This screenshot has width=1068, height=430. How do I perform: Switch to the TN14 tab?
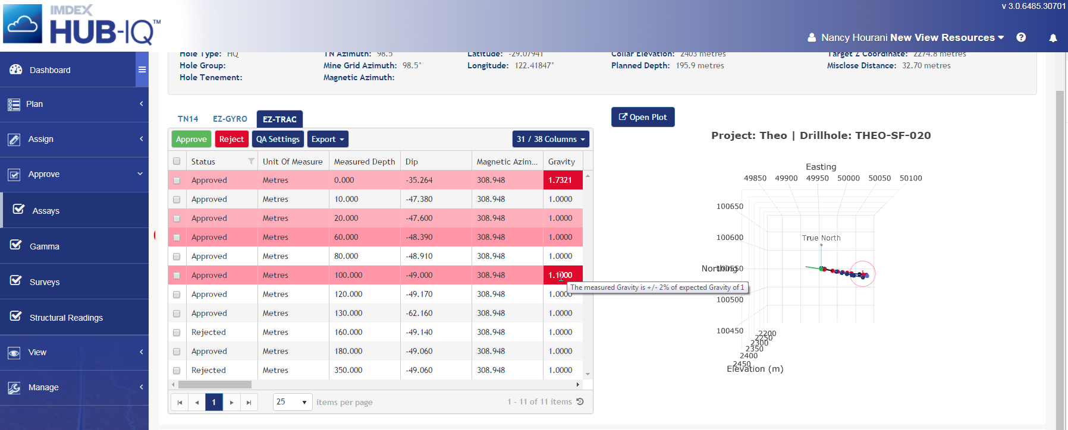point(188,119)
